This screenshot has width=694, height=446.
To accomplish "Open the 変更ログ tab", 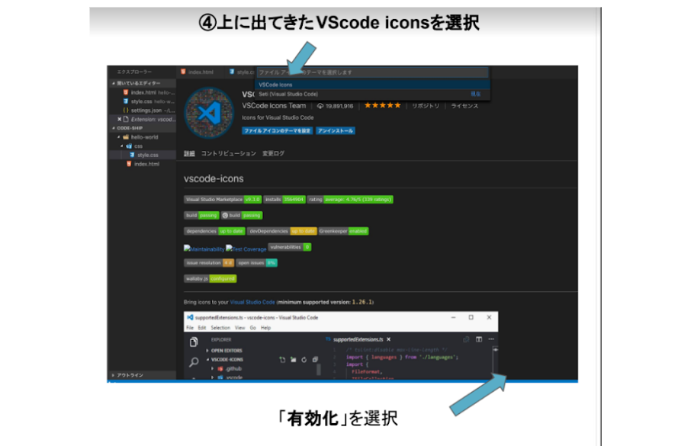I will coord(274,153).
